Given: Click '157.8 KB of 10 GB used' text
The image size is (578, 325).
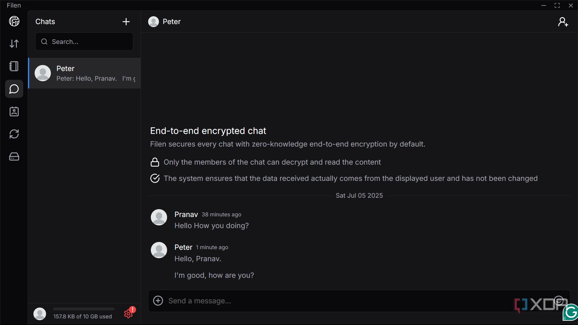Looking at the screenshot, I should [82, 317].
